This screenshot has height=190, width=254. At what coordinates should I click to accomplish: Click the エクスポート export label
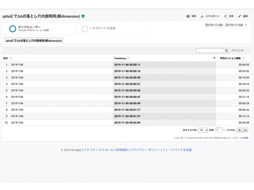212,16
